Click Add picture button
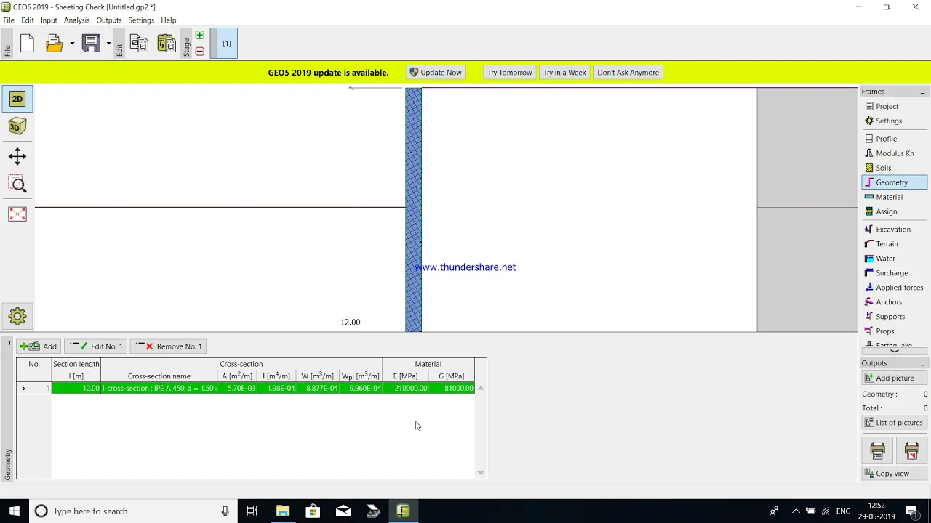 click(895, 378)
